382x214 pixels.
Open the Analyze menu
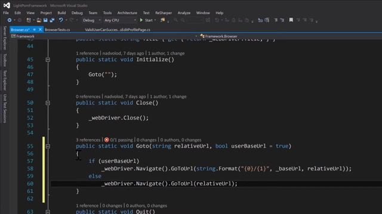[x=184, y=13]
